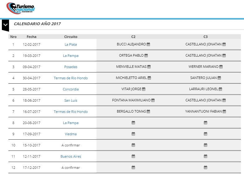Click calendar icon beside Fontana Maximiliano
Screen dimensions: 244x176
click(153, 100)
